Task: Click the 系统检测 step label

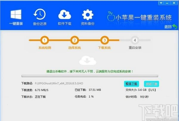Action: coord(45,48)
